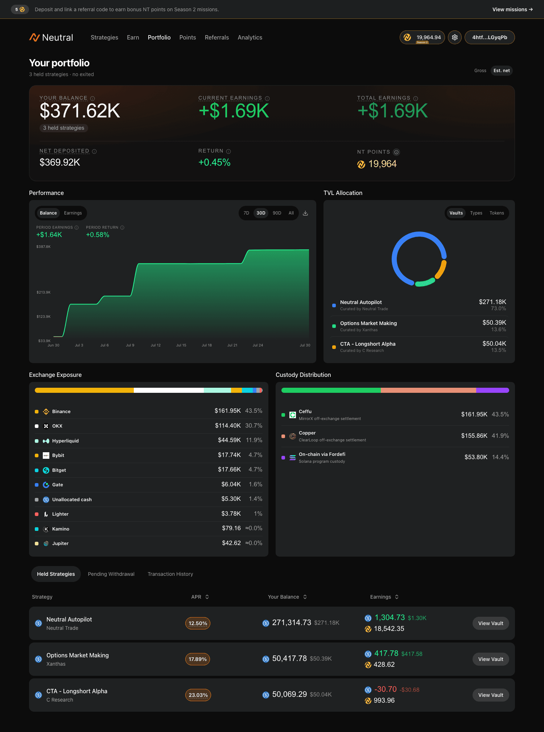Click the 3 held strategies badge
Image resolution: width=544 pixels, height=732 pixels.
coord(63,128)
